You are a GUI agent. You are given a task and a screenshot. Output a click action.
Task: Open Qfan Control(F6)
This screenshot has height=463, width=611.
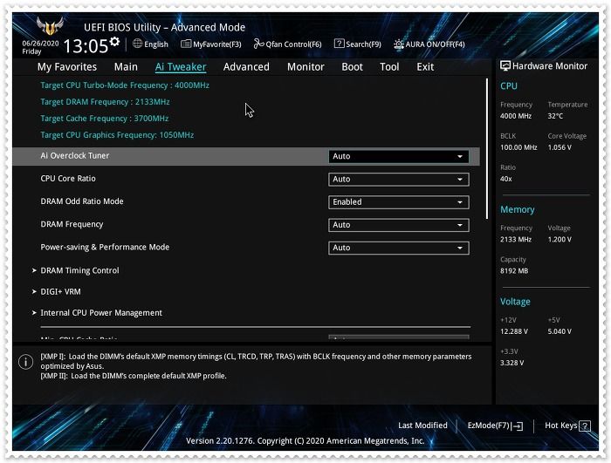click(x=287, y=44)
